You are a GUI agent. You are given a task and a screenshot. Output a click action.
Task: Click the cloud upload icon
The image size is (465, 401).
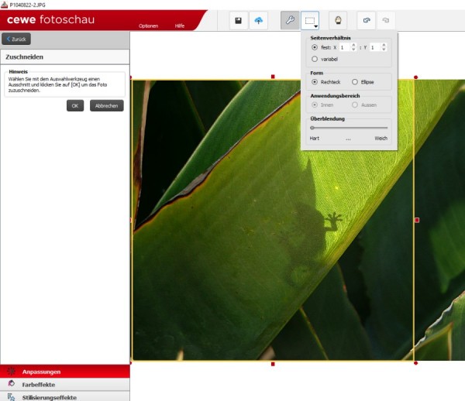coord(259,21)
